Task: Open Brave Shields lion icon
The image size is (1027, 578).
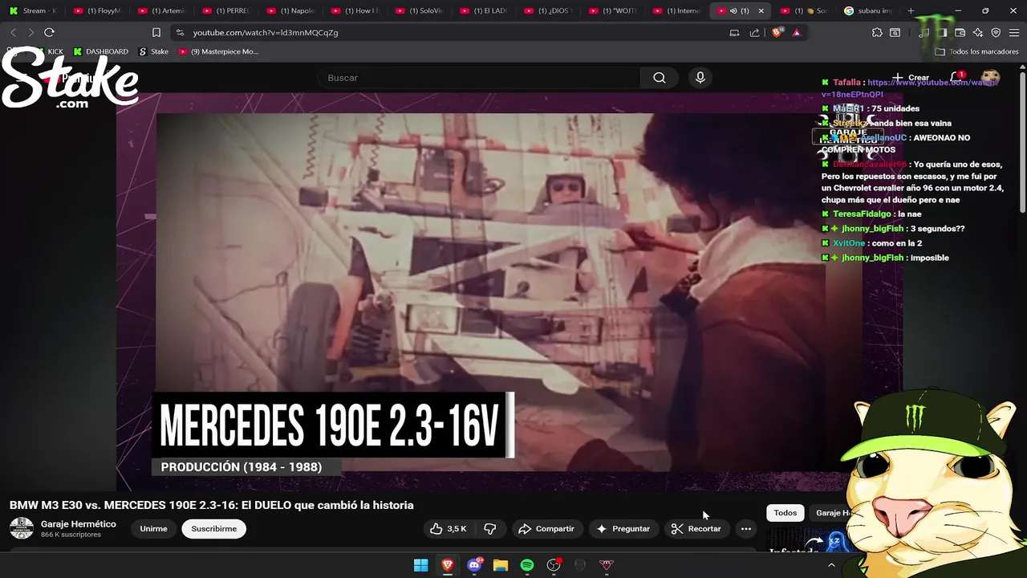Action: click(777, 32)
